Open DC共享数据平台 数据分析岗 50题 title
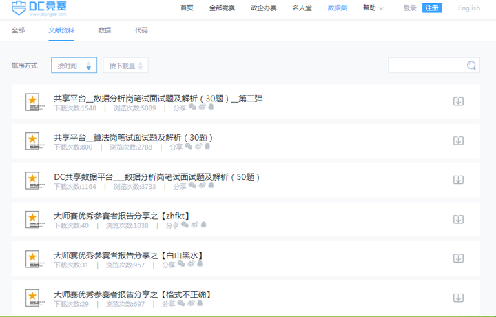This screenshot has height=317, width=496. point(157,177)
